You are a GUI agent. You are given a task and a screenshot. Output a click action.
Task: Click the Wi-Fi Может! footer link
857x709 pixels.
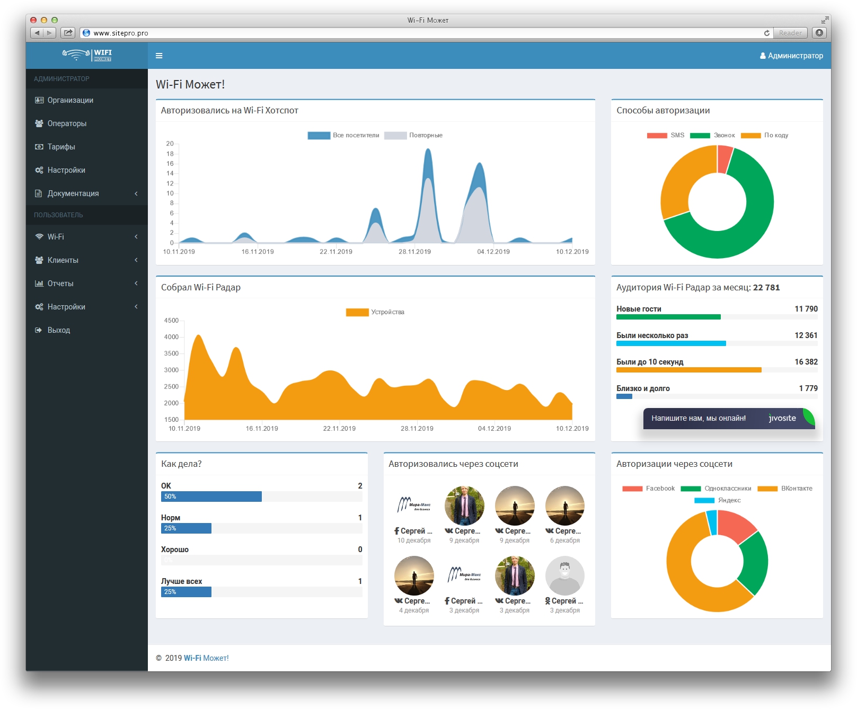coord(206,658)
